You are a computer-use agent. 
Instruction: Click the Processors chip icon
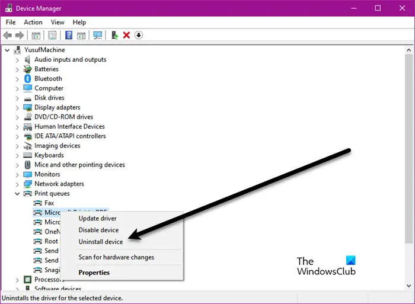(27, 279)
